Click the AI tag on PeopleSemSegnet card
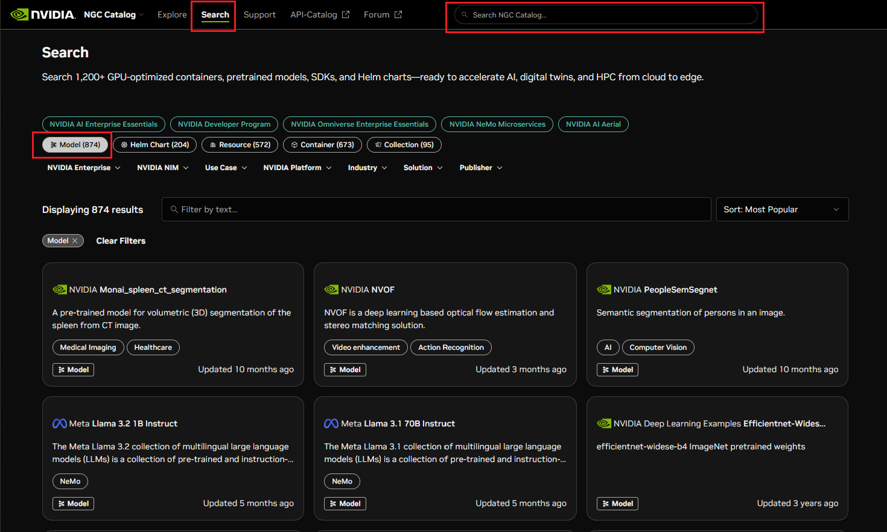This screenshot has width=887, height=532. click(608, 347)
